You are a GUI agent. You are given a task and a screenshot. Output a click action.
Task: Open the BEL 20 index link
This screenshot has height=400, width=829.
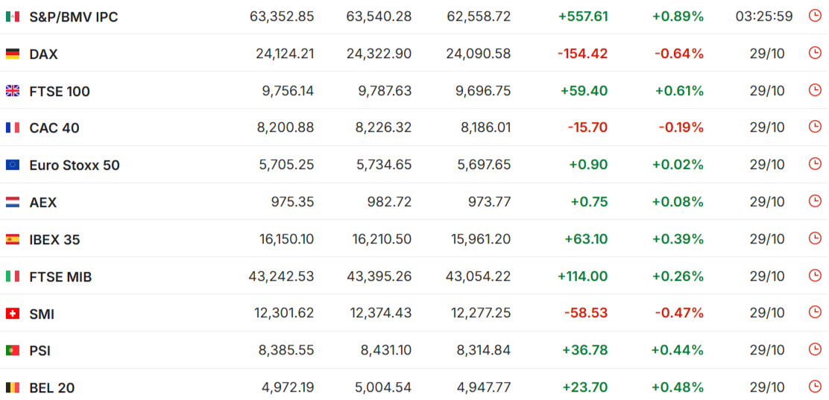(x=51, y=387)
